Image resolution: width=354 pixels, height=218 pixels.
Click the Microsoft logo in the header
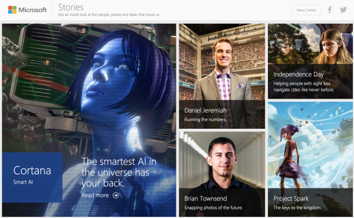pyautogui.click(x=27, y=9)
